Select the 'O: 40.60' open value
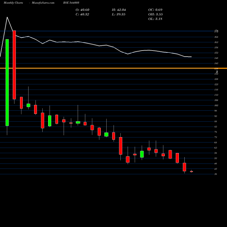 (x=83, y=10)
